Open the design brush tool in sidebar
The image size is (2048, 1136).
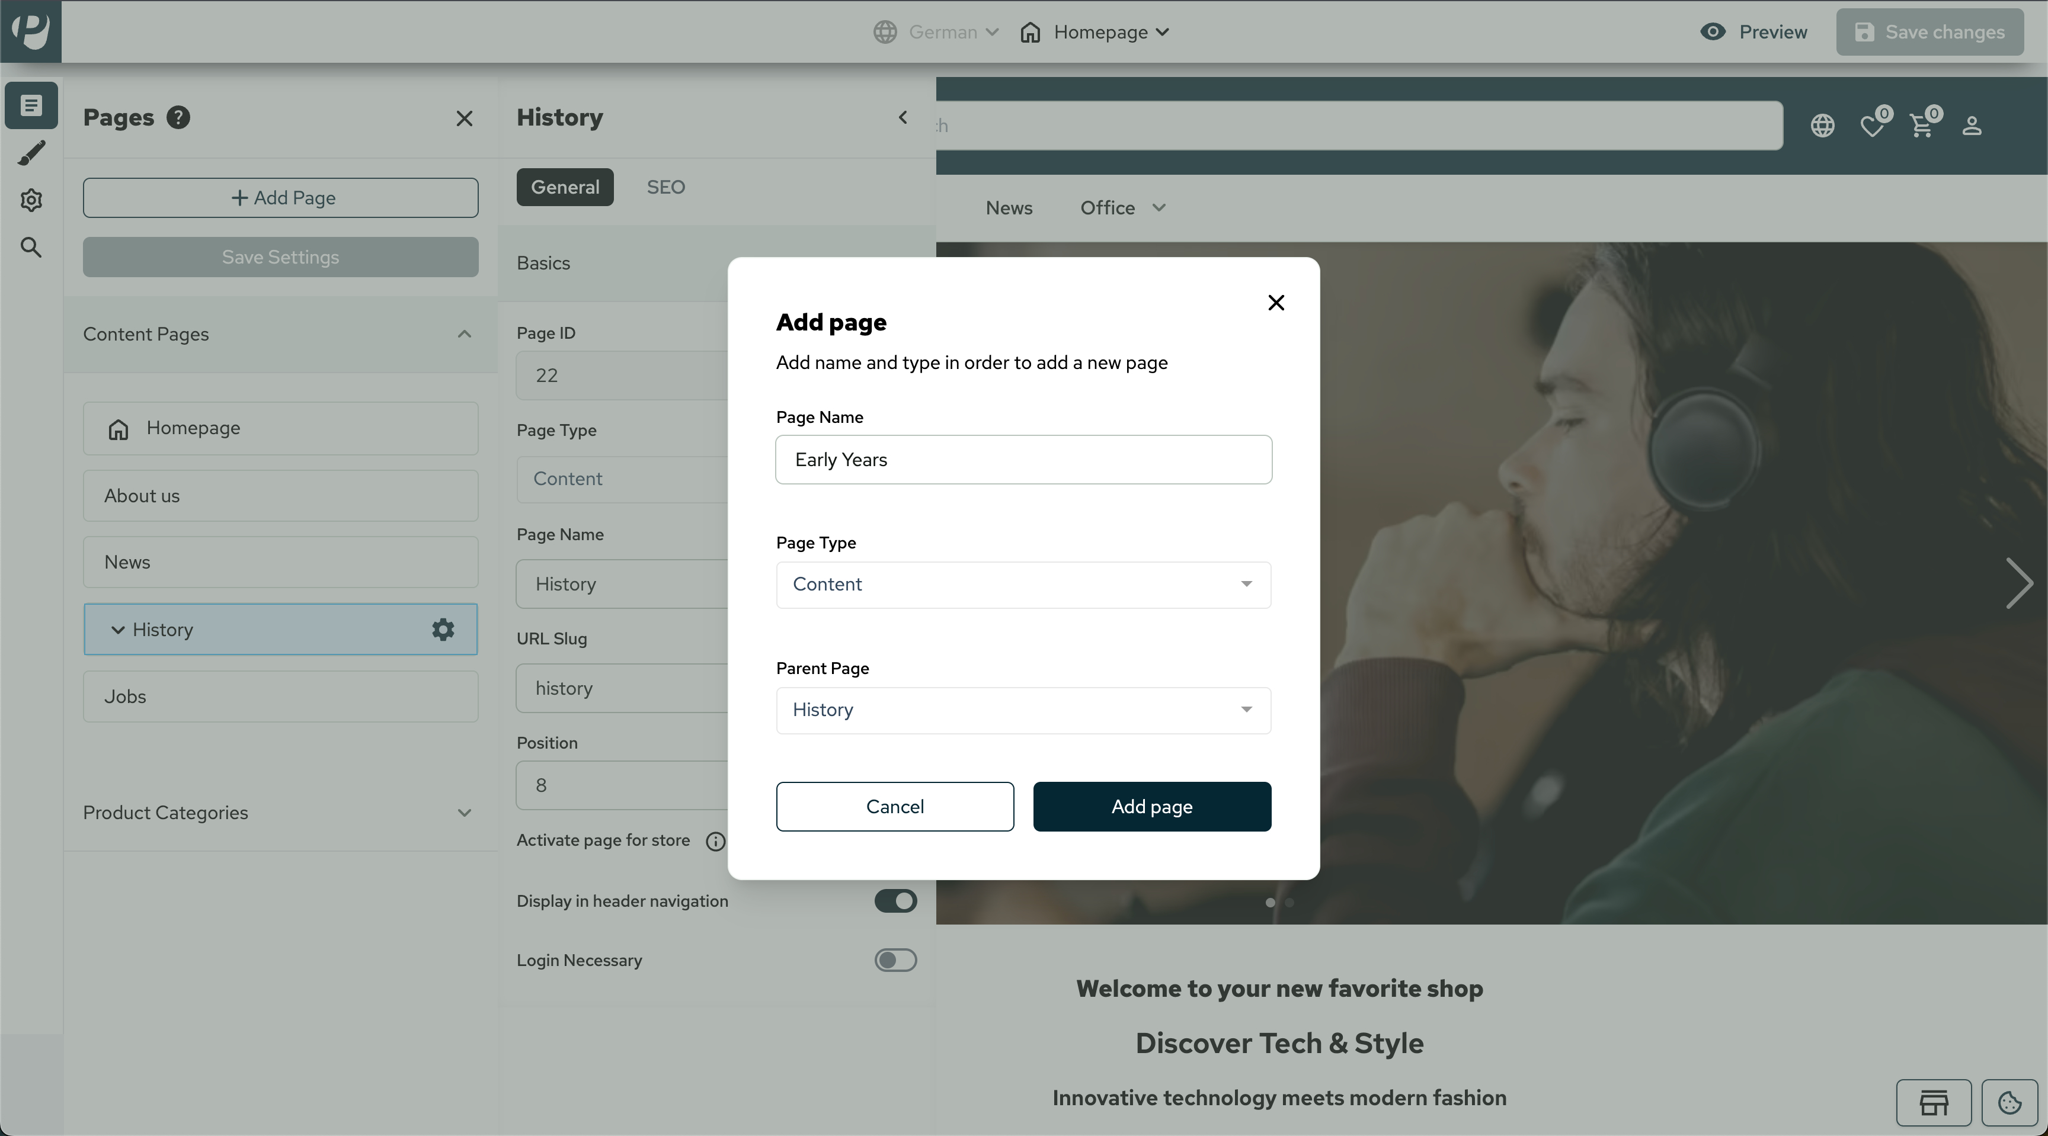31,153
